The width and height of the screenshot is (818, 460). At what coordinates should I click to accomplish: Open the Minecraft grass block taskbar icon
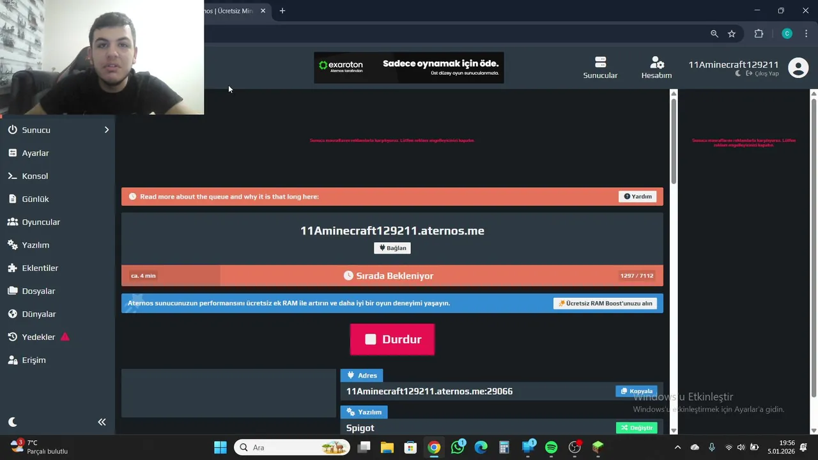(598, 447)
